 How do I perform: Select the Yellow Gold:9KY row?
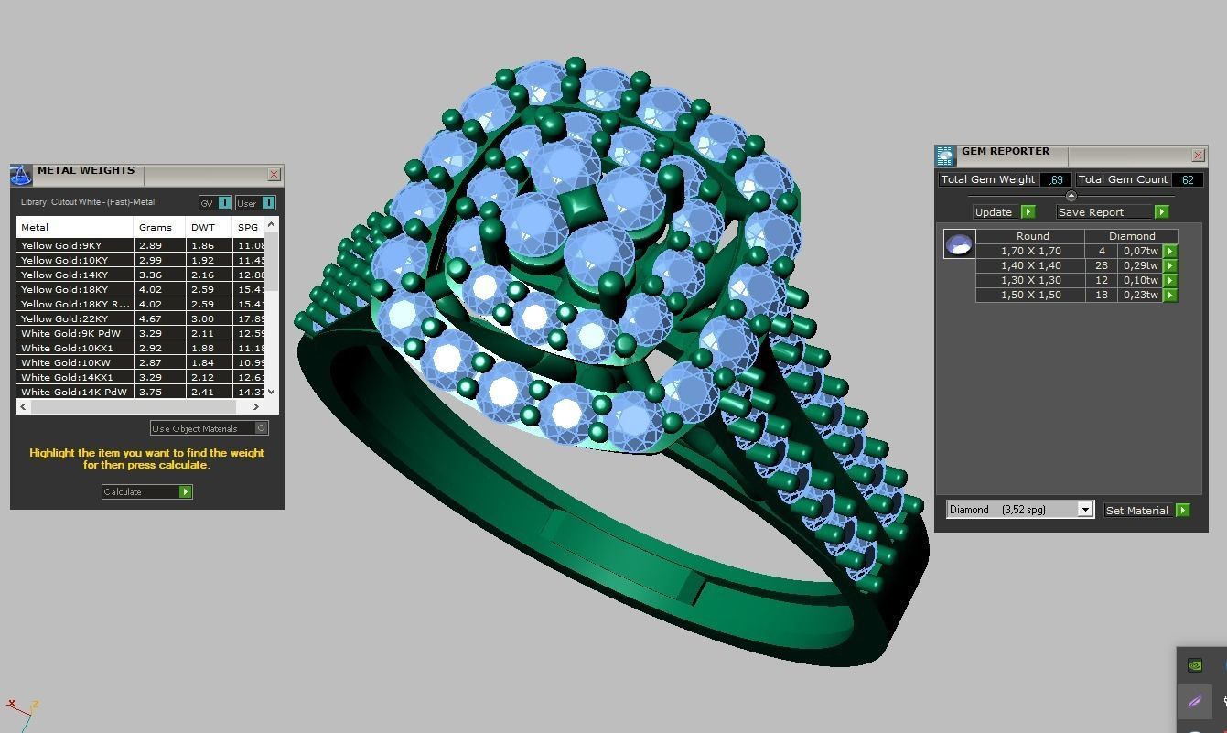click(140, 245)
